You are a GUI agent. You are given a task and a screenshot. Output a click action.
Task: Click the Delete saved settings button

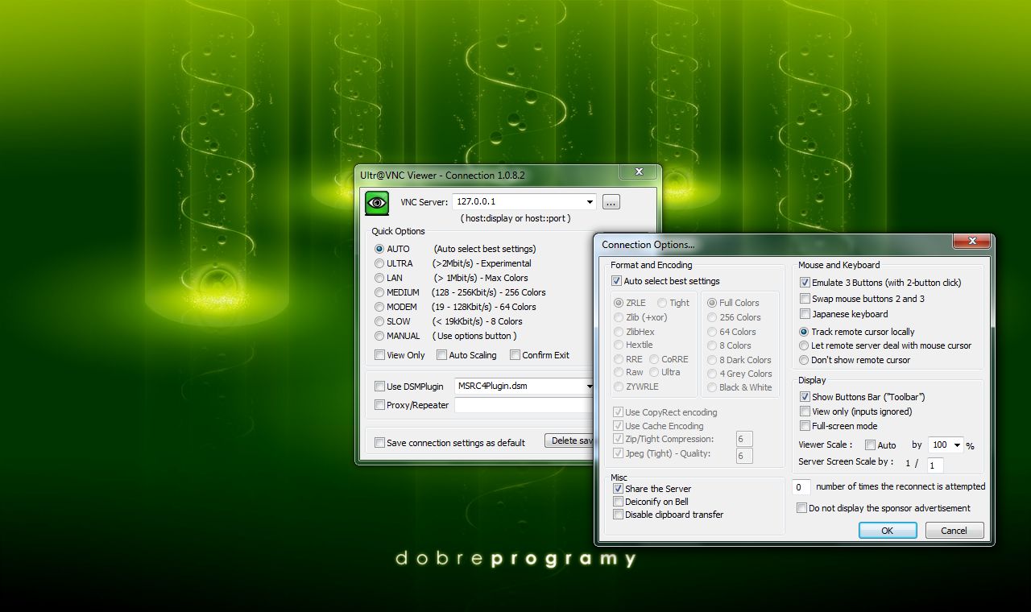coord(570,440)
